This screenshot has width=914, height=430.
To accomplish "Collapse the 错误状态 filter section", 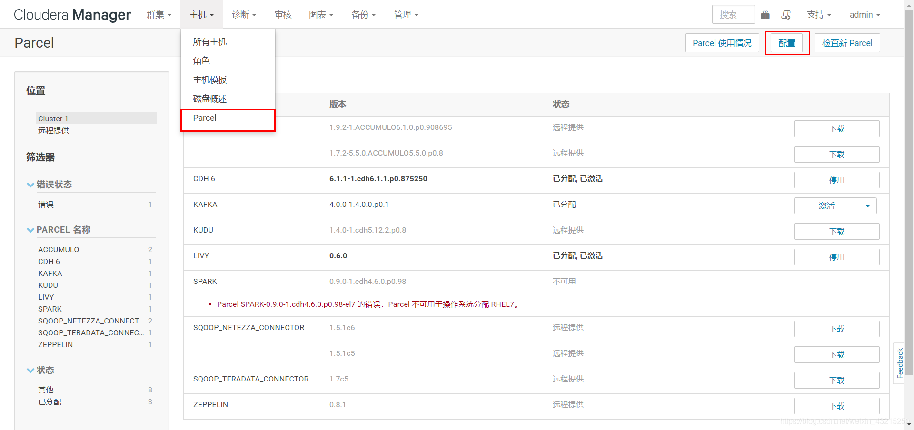I will tap(50, 185).
